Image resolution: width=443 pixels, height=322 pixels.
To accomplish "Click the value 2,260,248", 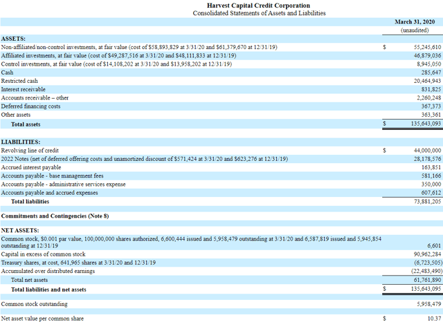I will 429,98.
